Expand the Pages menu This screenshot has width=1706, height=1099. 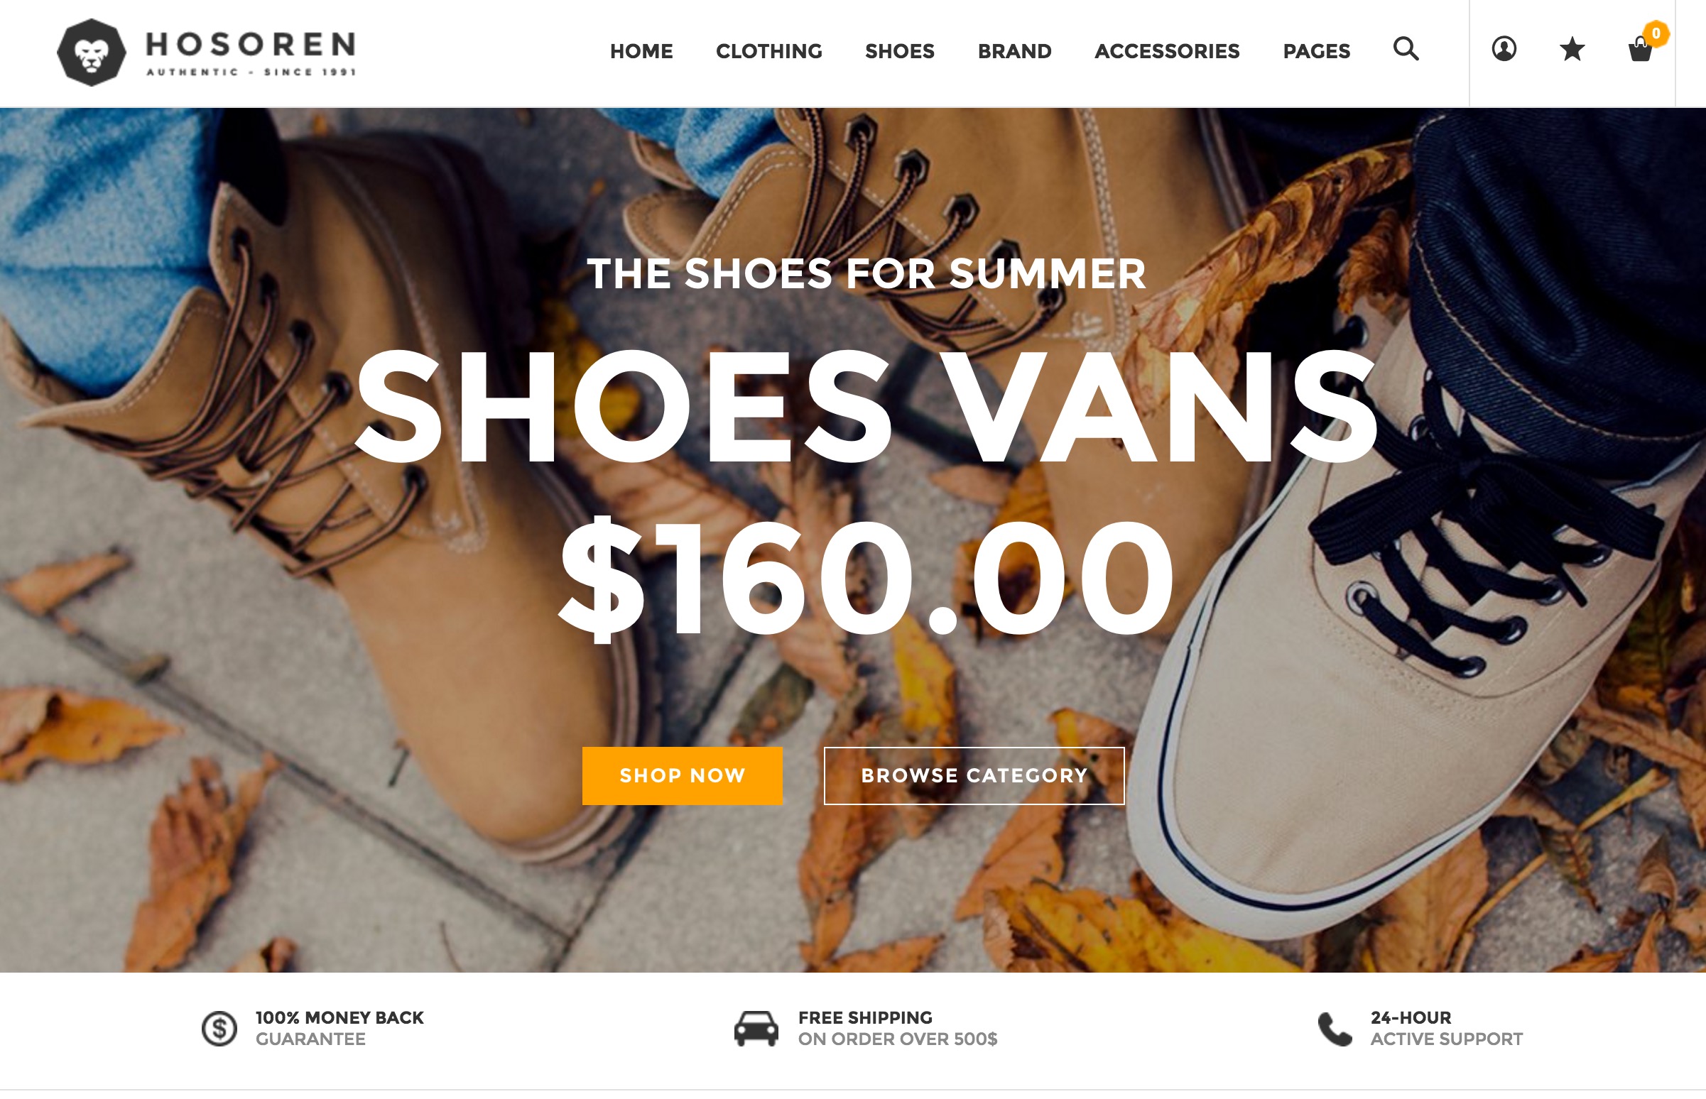pos(1316,51)
